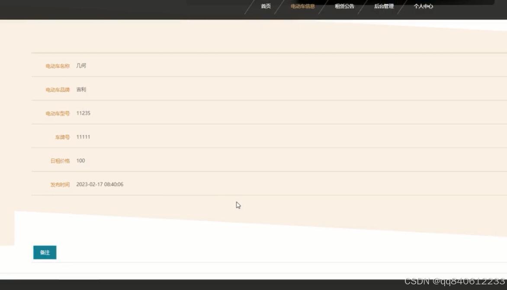Open the 后台管理 section
The image size is (507, 290).
pos(383,6)
